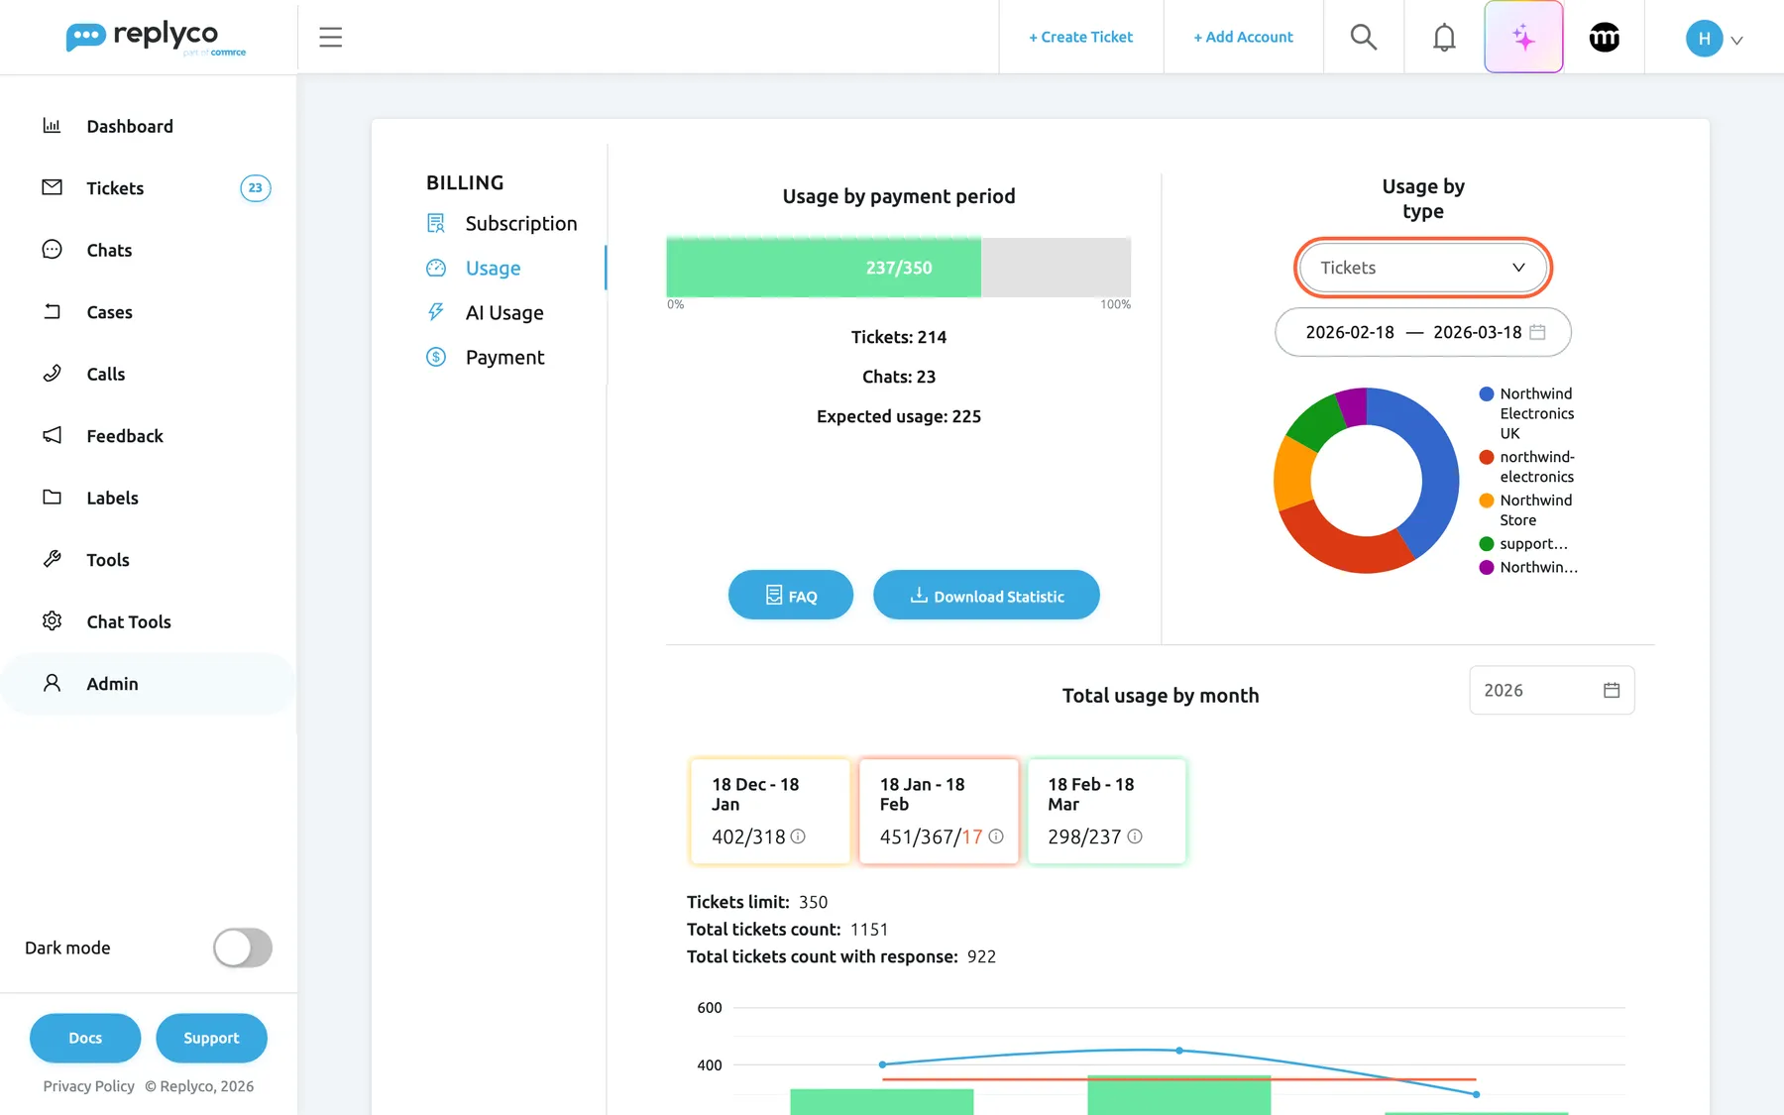Click the Support button
The height and width of the screenshot is (1115, 1784).
click(211, 1038)
